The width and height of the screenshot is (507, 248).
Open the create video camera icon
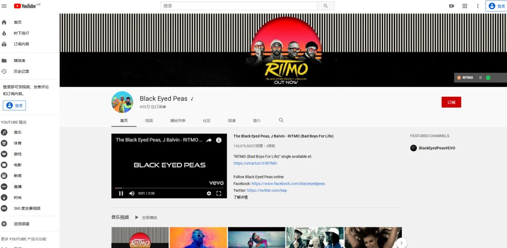point(452,6)
